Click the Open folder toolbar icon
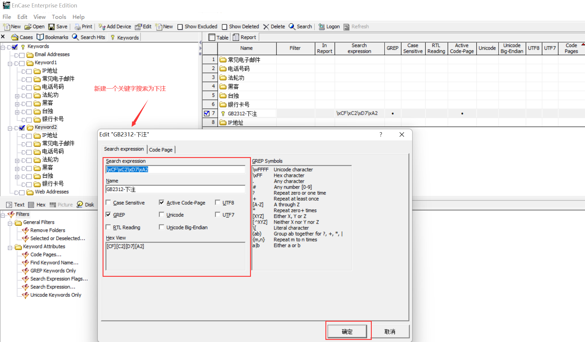This screenshot has height=342, width=585. [x=28, y=27]
